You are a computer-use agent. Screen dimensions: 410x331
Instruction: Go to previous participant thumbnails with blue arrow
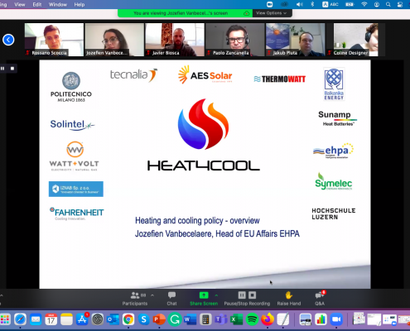[8, 40]
